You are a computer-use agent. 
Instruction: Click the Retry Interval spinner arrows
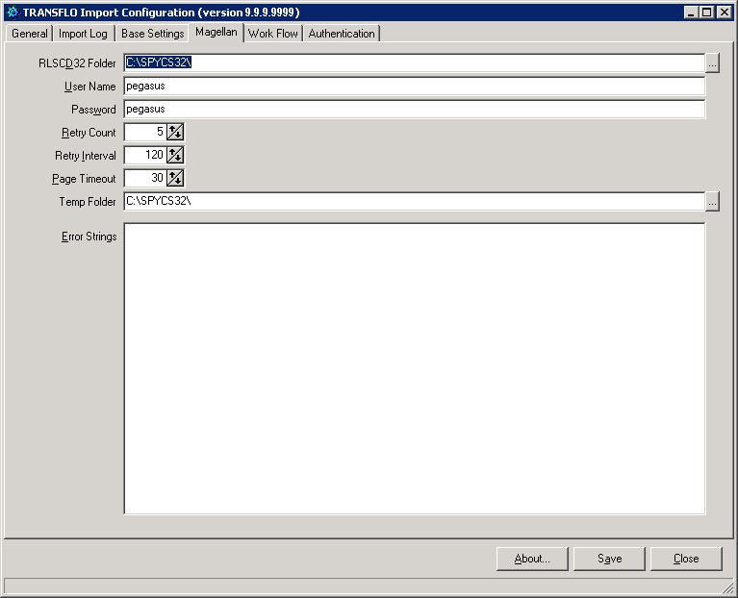175,155
